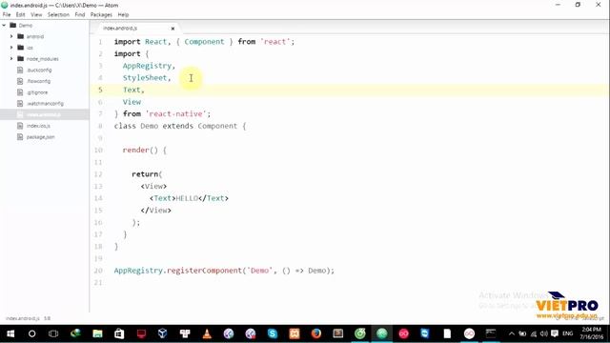610x343 pixels.
Task: Open the View menu
Action: [x=36, y=15]
